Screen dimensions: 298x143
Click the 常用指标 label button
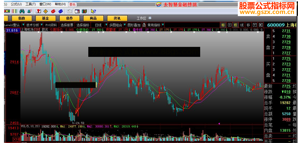(154, 25)
